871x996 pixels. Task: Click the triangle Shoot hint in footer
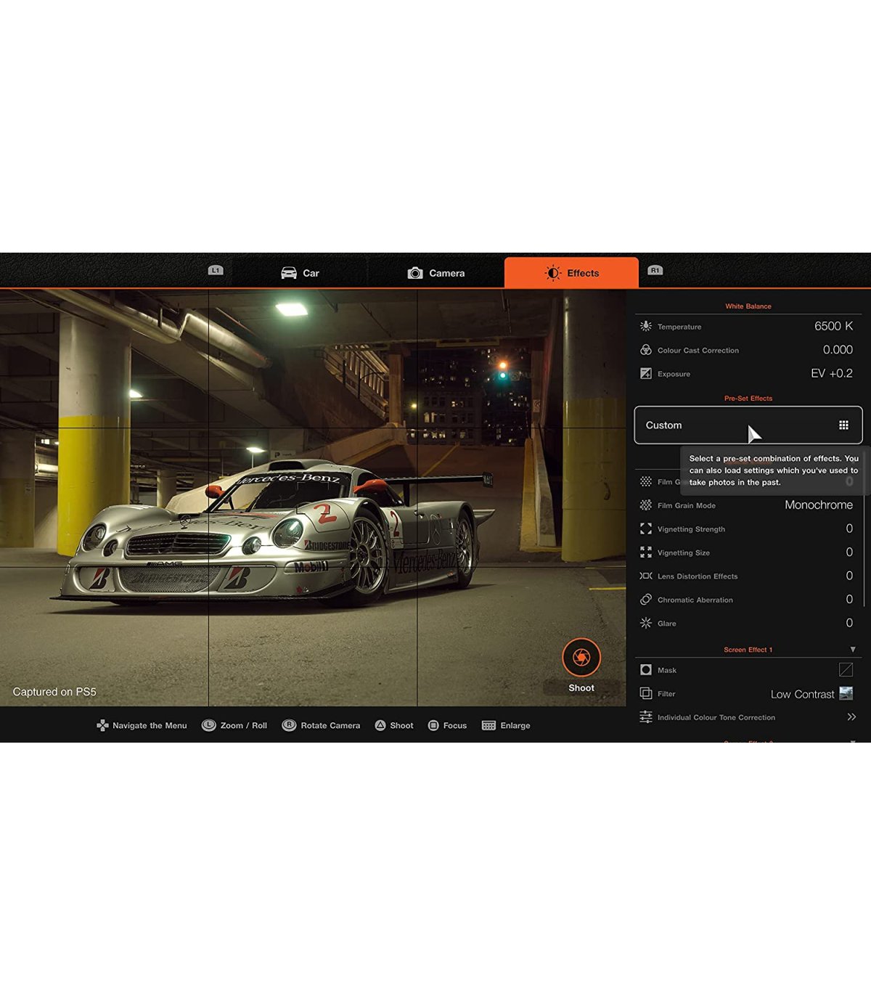[x=394, y=725]
